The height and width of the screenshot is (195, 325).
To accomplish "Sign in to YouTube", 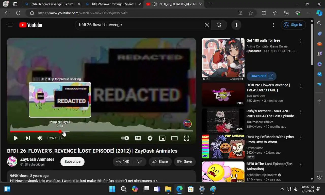I will point(293,25).
